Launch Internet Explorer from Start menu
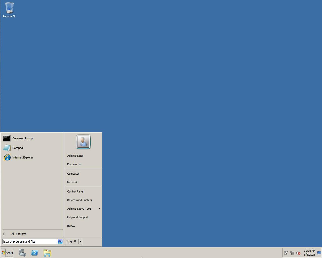322x258 pixels. pyautogui.click(x=23, y=157)
